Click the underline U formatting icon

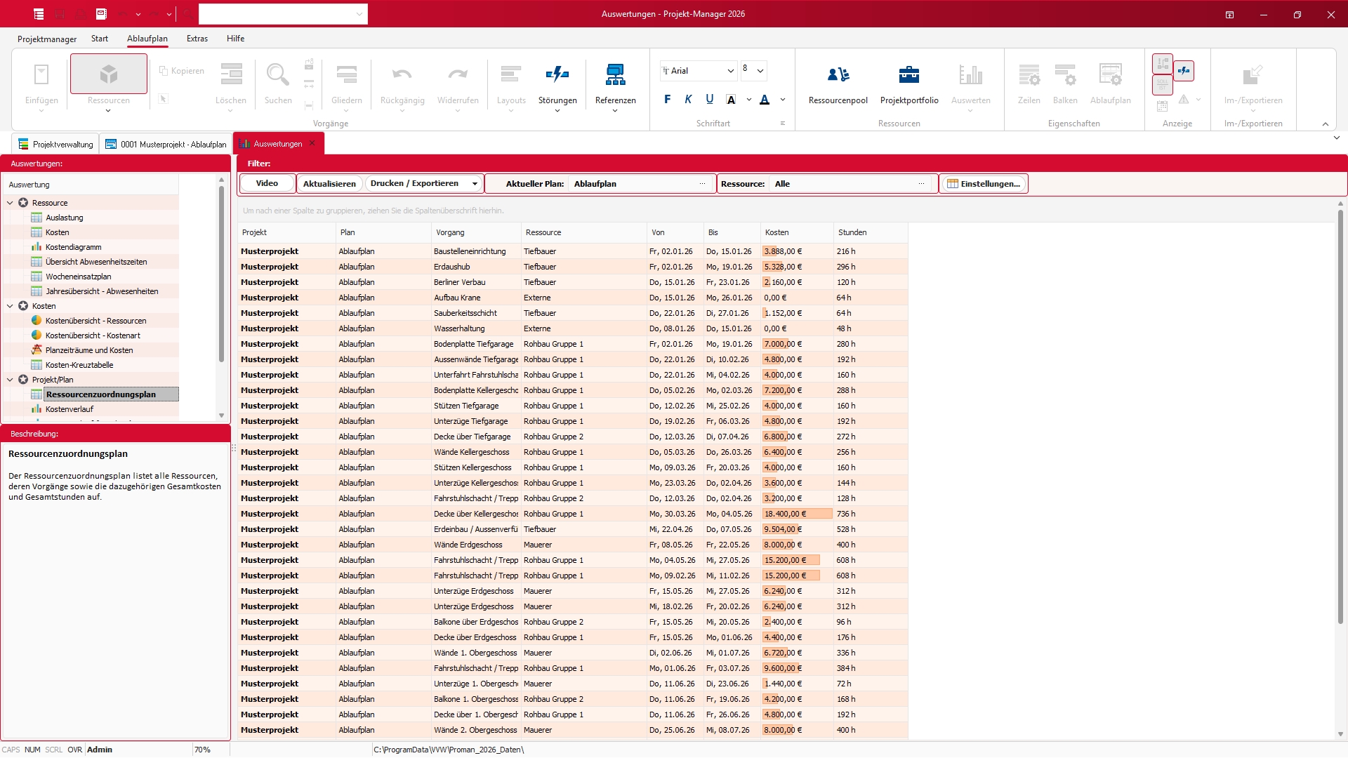(709, 100)
